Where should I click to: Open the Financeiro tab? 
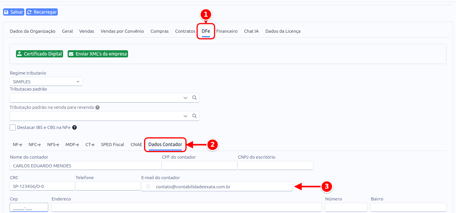[227, 31]
